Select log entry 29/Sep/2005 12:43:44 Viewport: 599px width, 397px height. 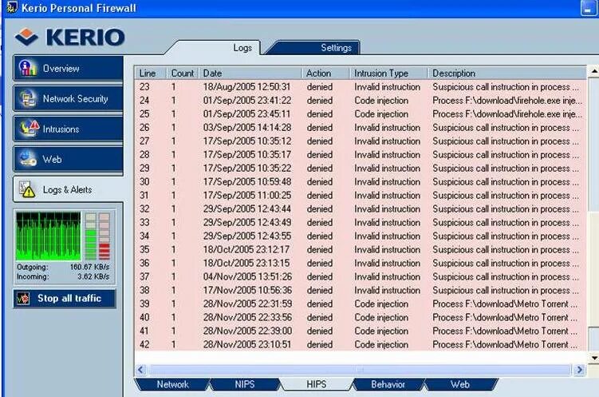pos(361,208)
